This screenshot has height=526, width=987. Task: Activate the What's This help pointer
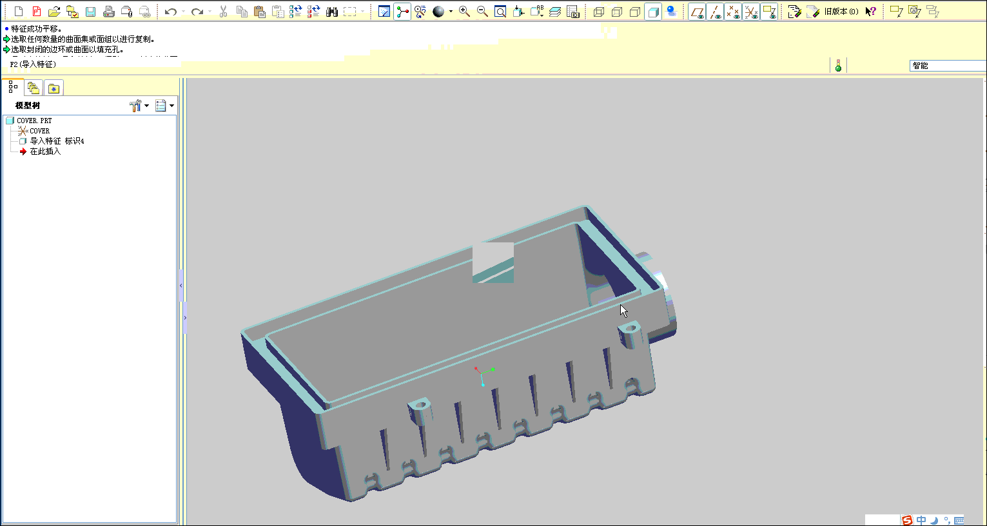tap(870, 12)
